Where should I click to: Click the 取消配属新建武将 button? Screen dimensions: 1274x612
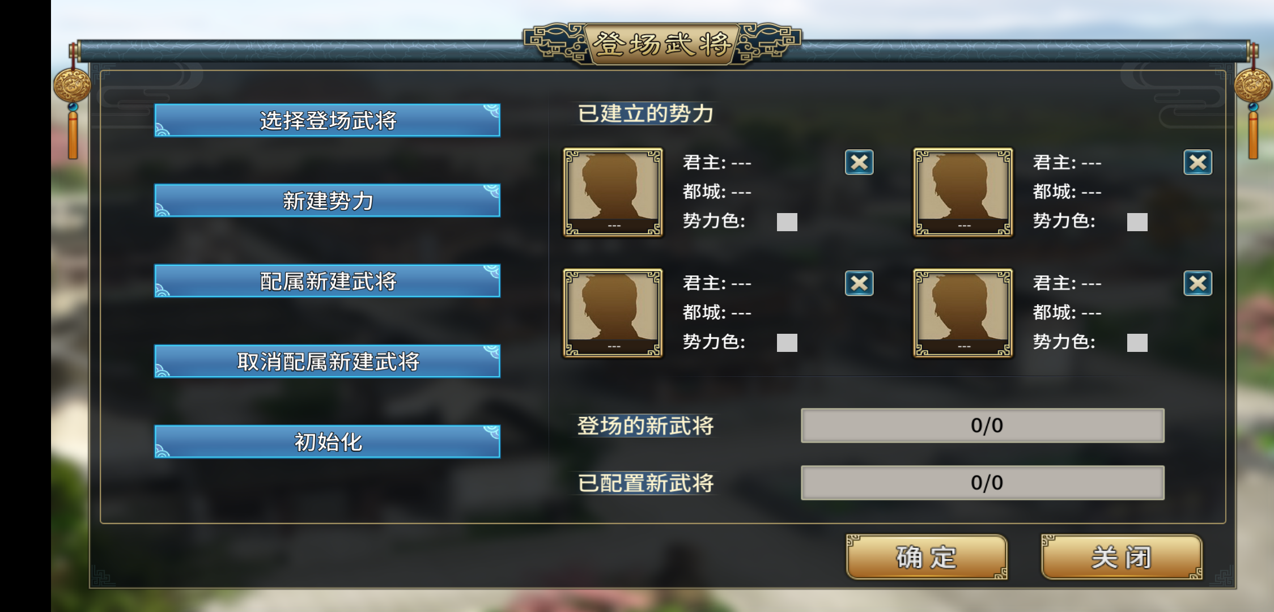[x=328, y=362]
